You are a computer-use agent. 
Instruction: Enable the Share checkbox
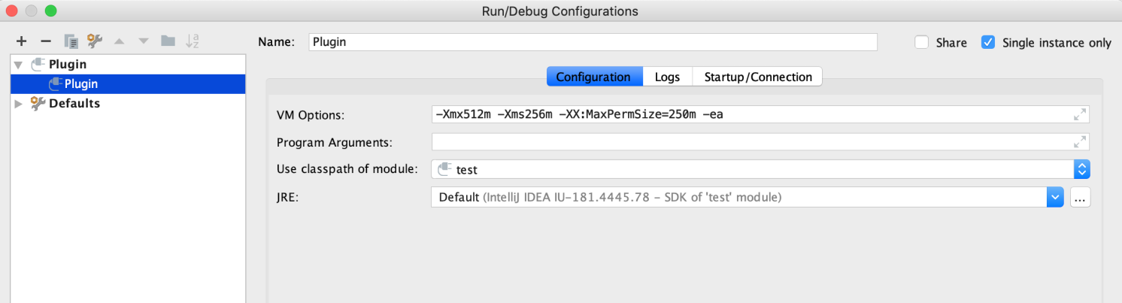tap(921, 42)
